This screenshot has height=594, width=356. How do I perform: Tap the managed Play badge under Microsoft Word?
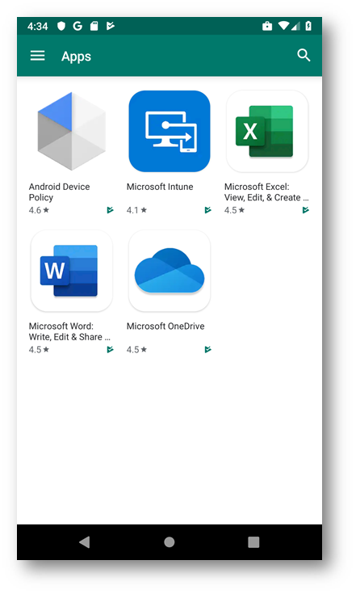click(110, 349)
